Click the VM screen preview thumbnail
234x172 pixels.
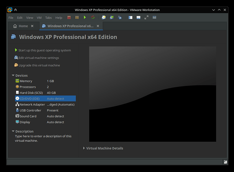pyautogui.click(x=152, y=94)
